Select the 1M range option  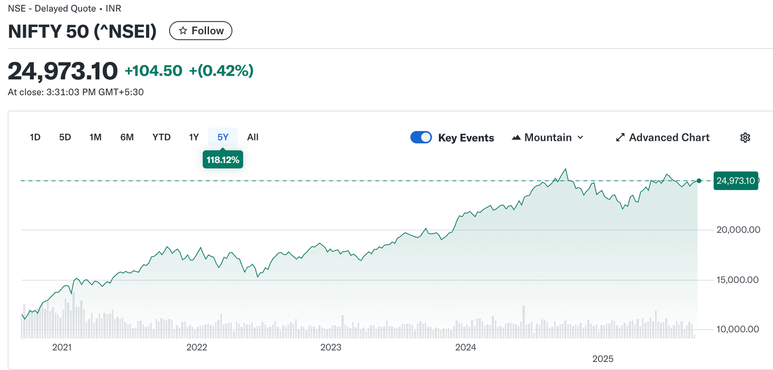[x=96, y=137]
